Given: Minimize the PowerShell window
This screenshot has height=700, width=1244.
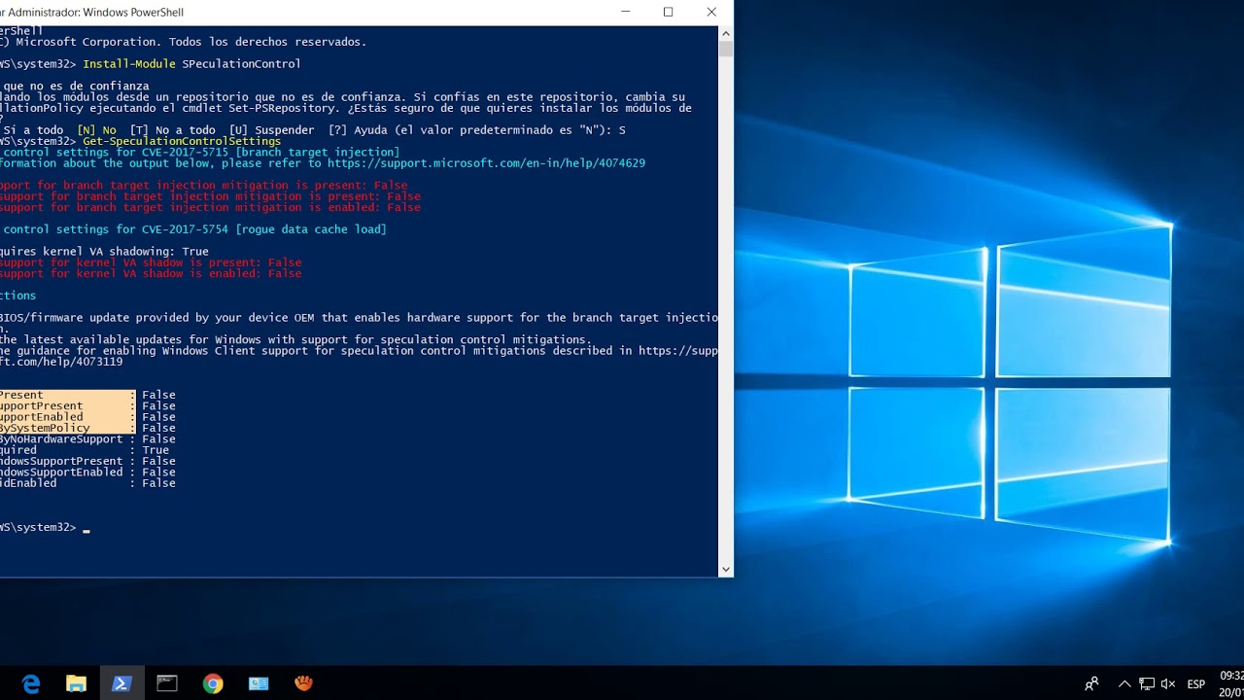Looking at the screenshot, I should (x=624, y=12).
